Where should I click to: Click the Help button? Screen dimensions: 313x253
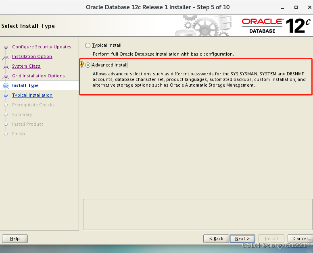coord(15,238)
